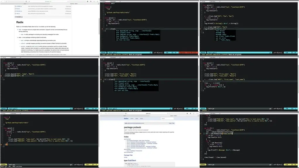Click the 'list, _ := r.List()' code line

(212, 83)
